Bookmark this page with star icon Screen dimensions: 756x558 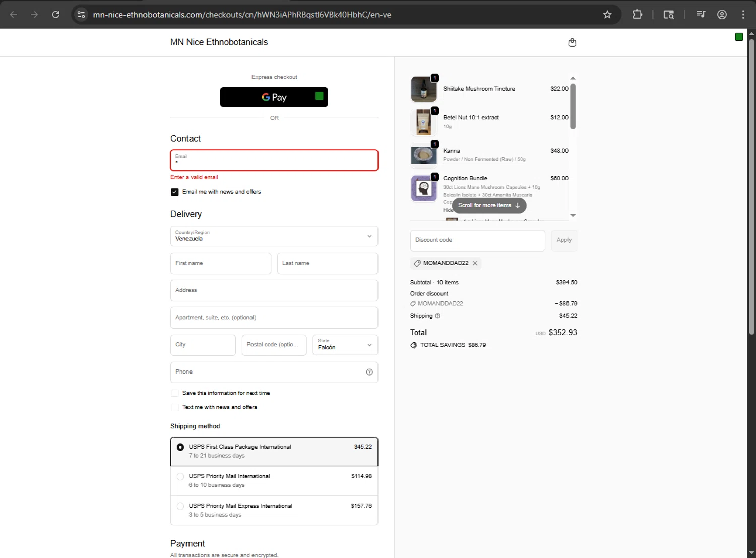click(607, 15)
